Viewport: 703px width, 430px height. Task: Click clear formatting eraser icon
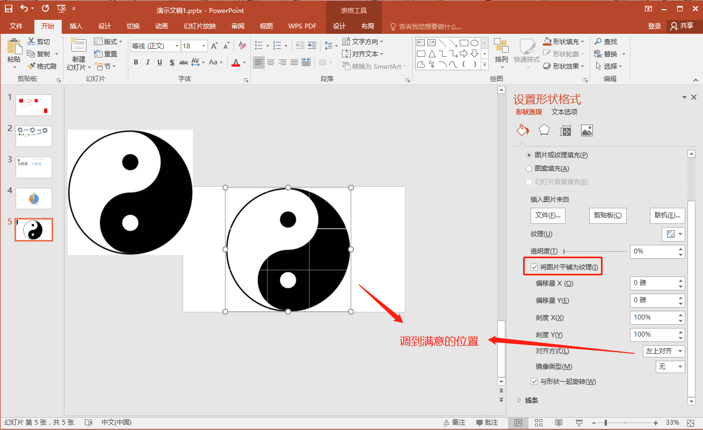click(x=242, y=46)
